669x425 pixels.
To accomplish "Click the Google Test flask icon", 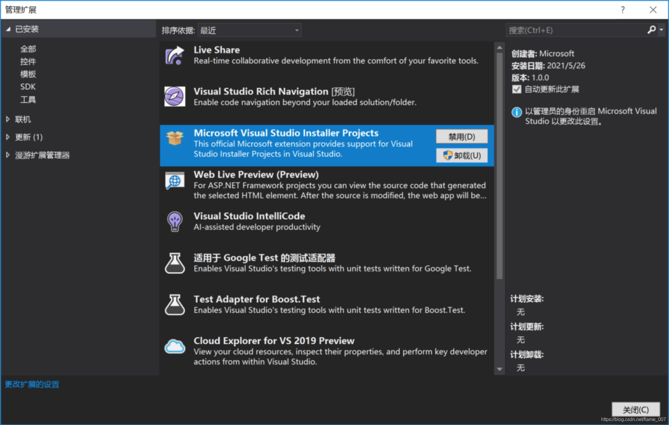I will (x=175, y=263).
